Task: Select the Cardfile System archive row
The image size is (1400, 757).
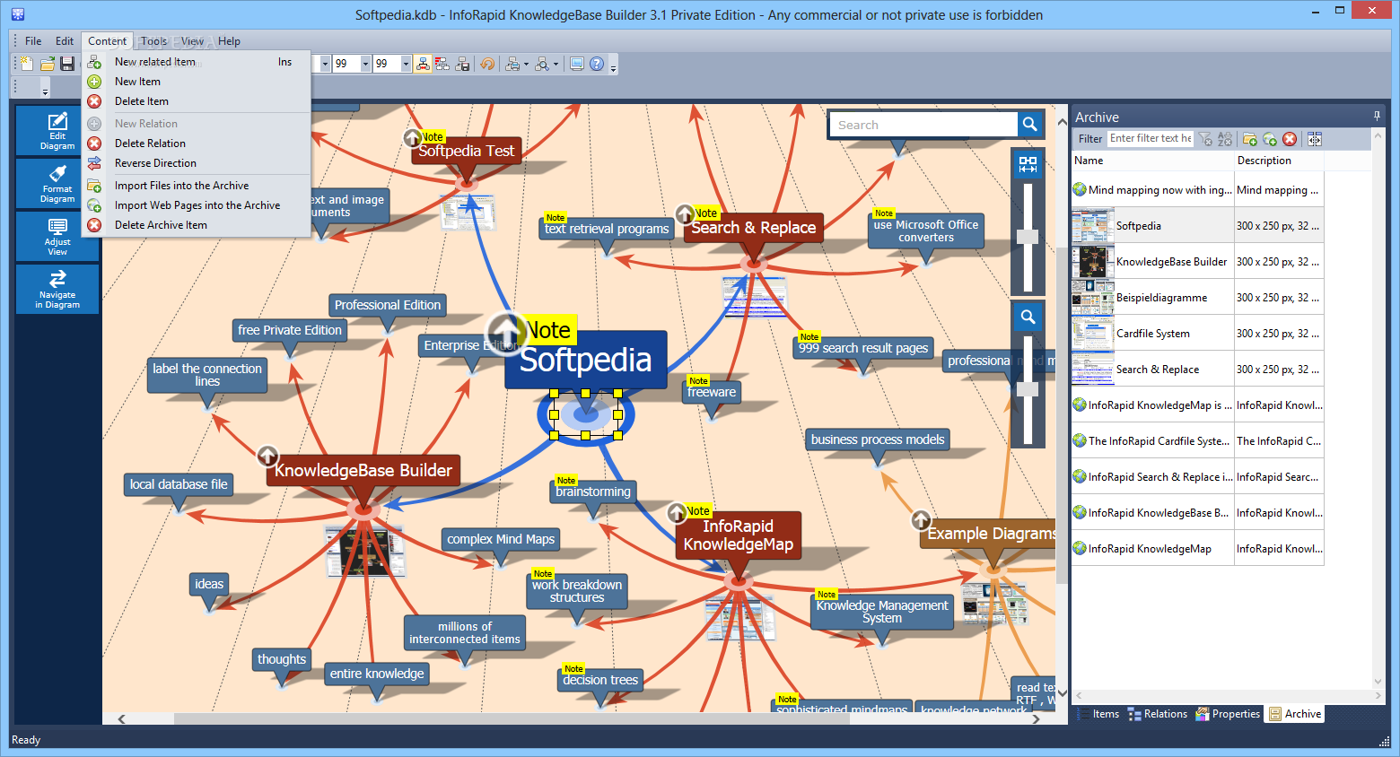Action: [1197, 333]
